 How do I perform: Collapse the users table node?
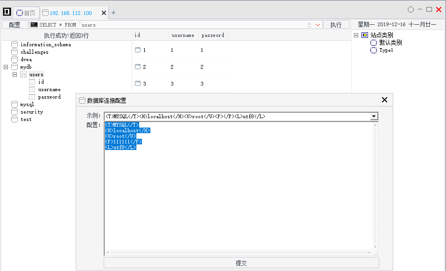click(15, 74)
